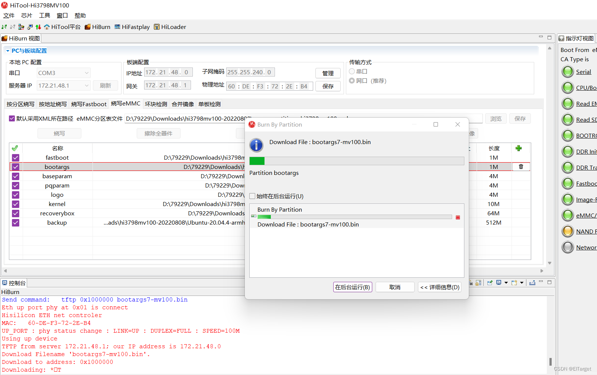
Task: Delete the bootargs row via trash icon
Action: (x=521, y=167)
